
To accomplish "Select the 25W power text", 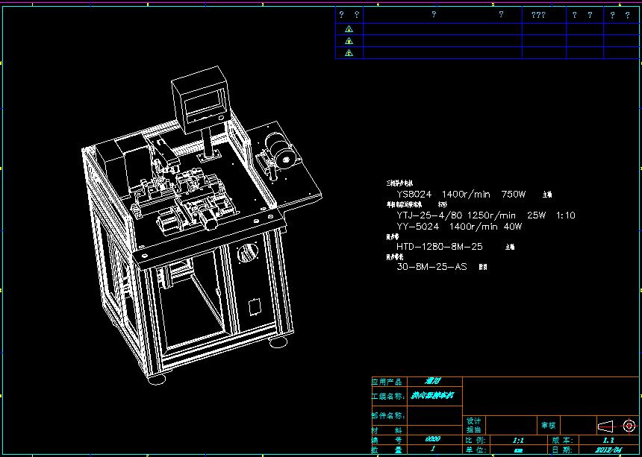I will pos(536,215).
